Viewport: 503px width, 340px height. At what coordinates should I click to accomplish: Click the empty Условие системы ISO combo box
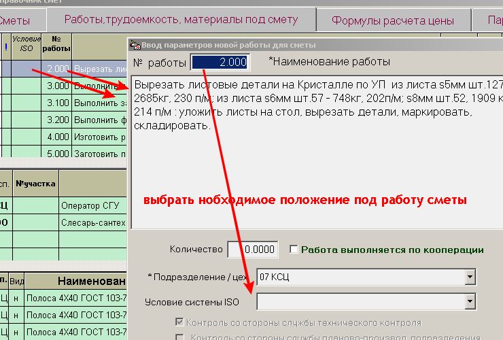(x=360, y=301)
